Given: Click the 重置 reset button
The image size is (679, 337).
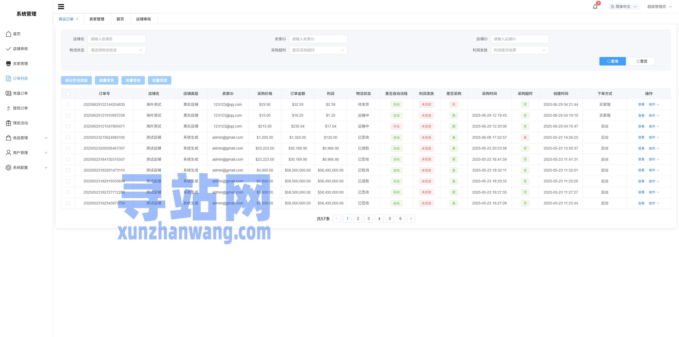Looking at the screenshot, I should [642, 61].
